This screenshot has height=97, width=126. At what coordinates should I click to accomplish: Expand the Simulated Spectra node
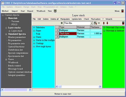click(6, 34)
